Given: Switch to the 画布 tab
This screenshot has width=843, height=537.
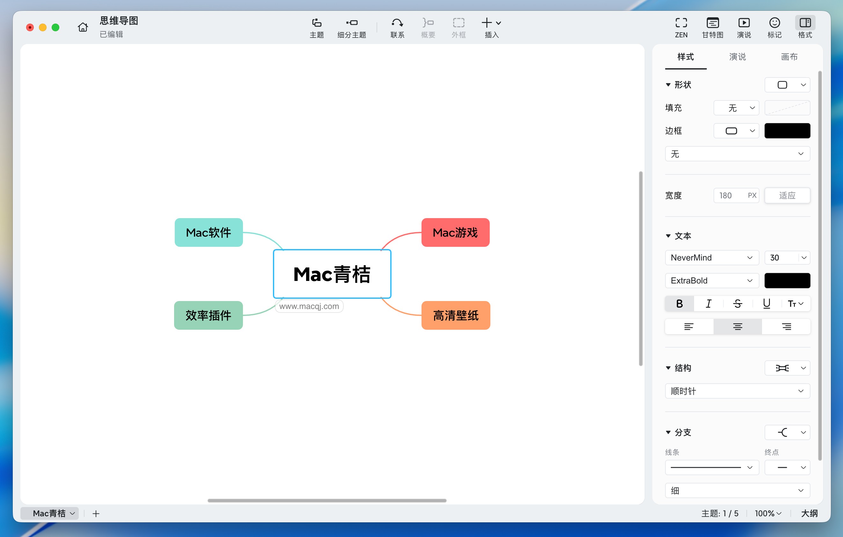Looking at the screenshot, I should [x=789, y=57].
